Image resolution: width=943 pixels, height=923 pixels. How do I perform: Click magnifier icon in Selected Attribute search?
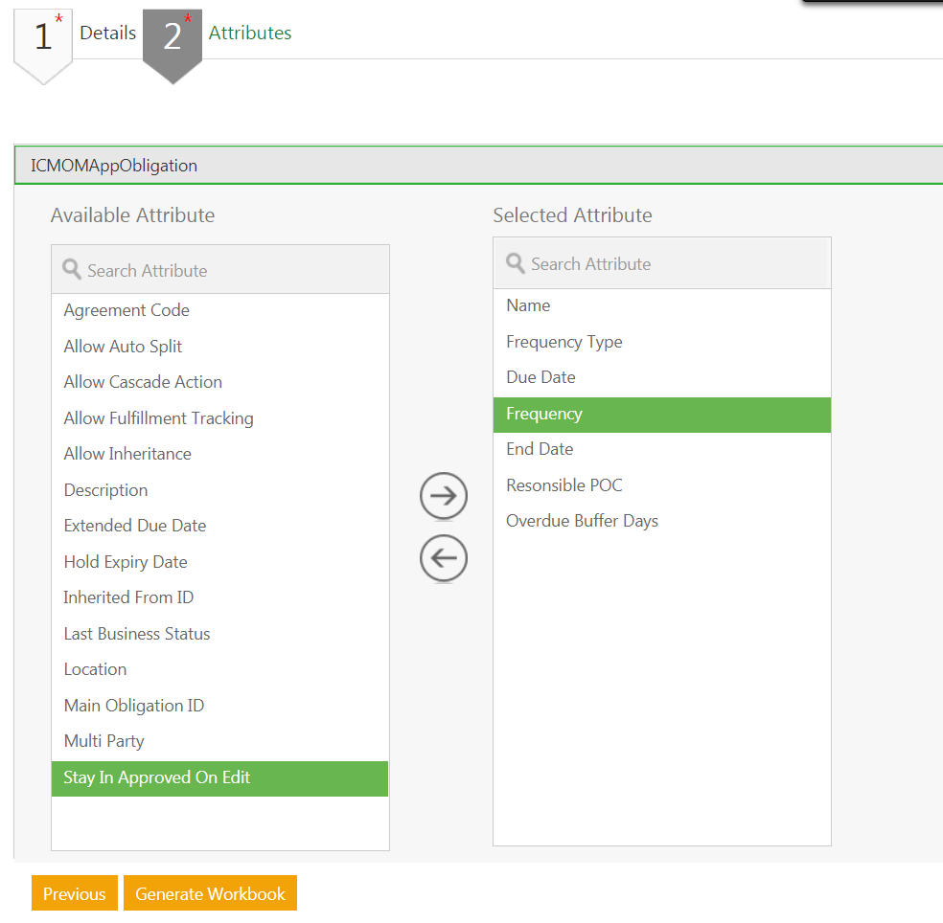pyautogui.click(x=516, y=262)
